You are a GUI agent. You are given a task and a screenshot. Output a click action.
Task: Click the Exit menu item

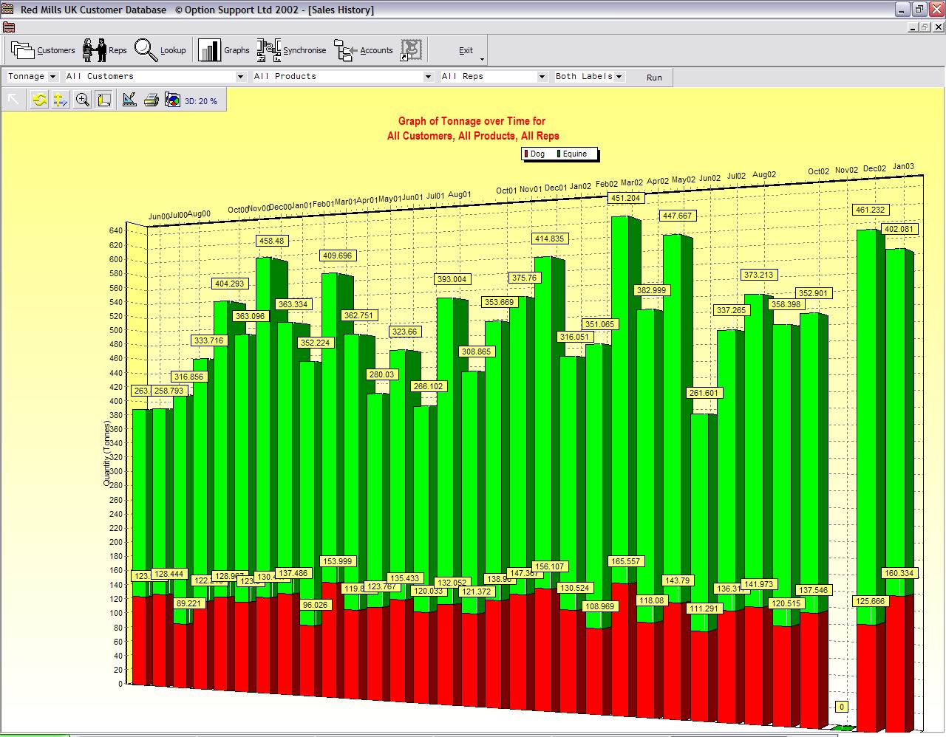coord(466,50)
